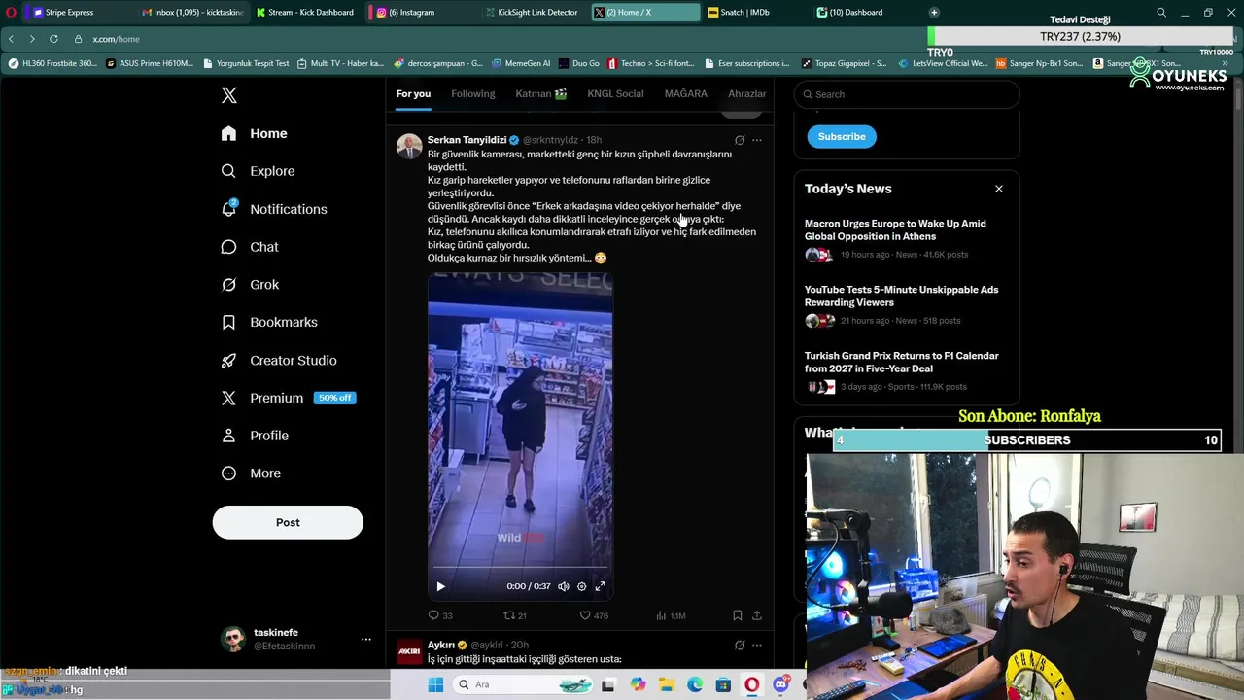Go back in the browser
This screenshot has height=700, width=1244.
pyautogui.click(x=11, y=39)
